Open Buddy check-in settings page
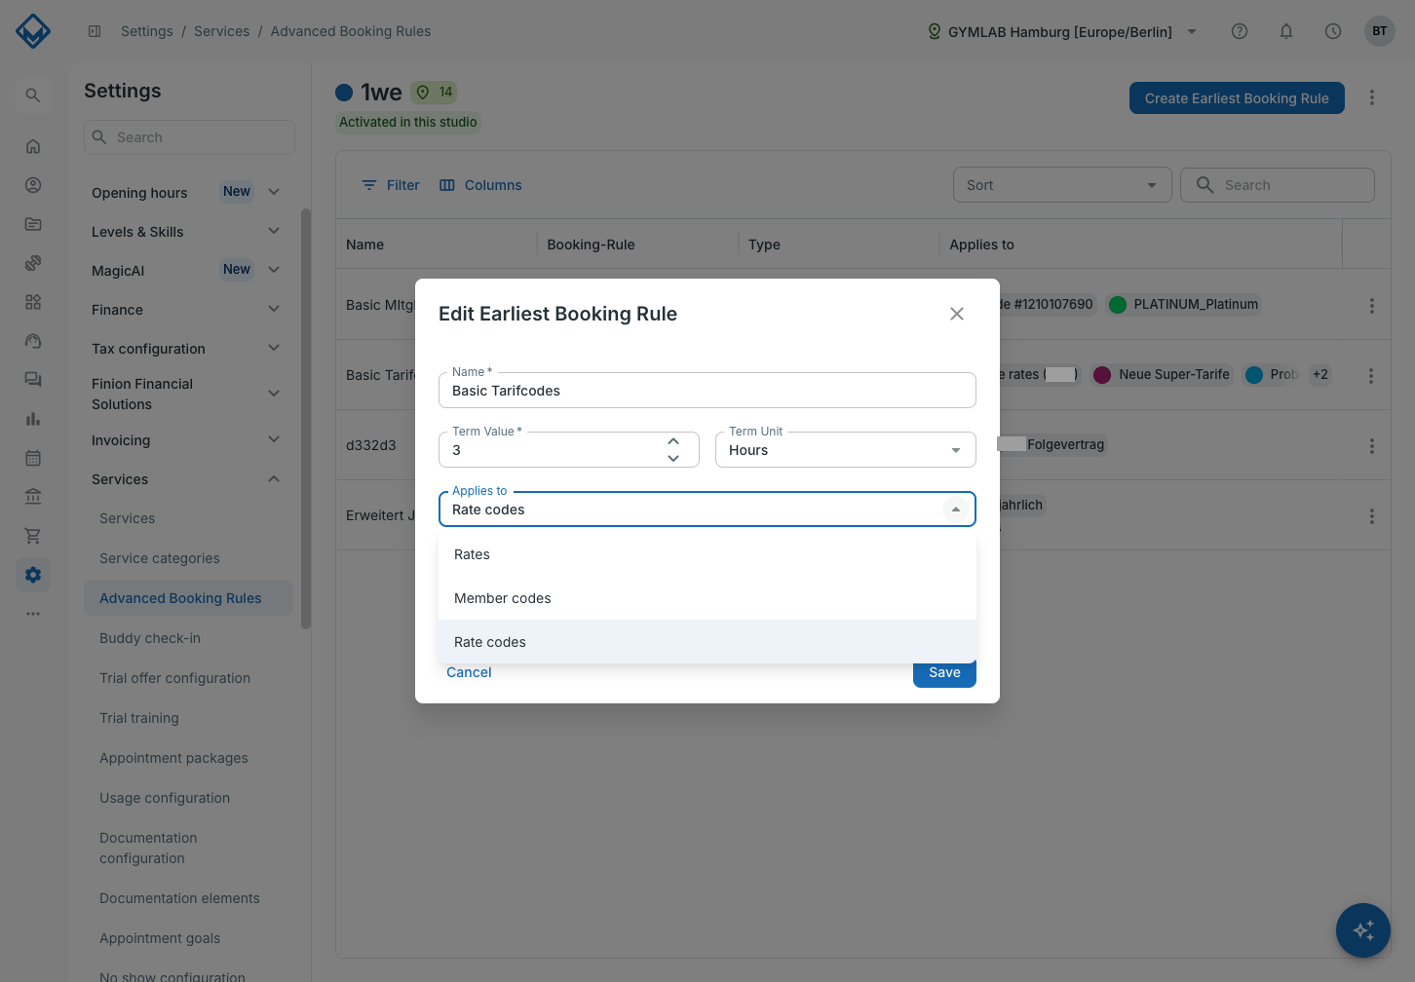This screenshot has height=982, width=1415. (x=150, y=638)
